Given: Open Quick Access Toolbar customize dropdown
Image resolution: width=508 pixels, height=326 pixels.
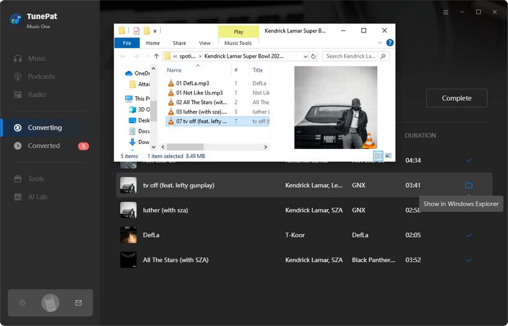Looking at the screenshot, I should [156, 30].
